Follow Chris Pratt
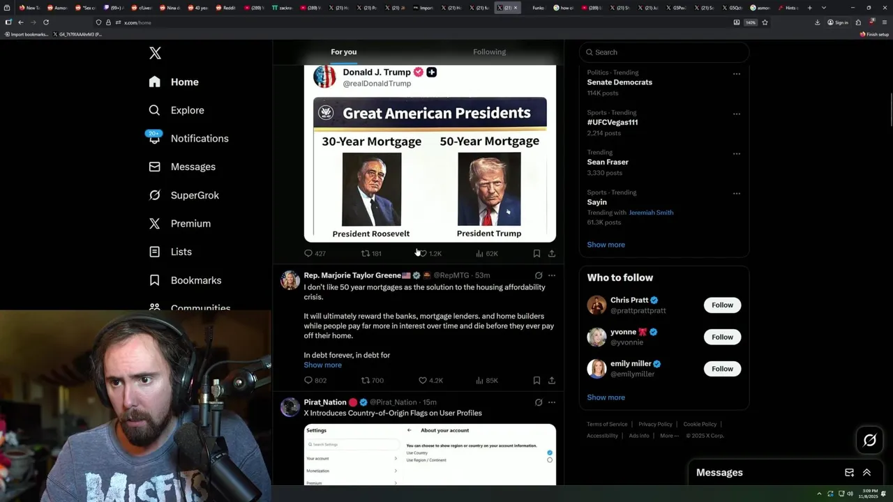This screenshot has height=502, width=893. pyautogui.click(x=722, y=305)
